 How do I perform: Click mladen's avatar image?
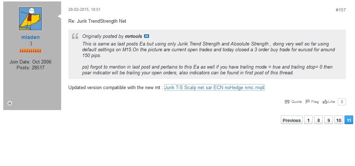pyautogui.click(x=30, y=19)
